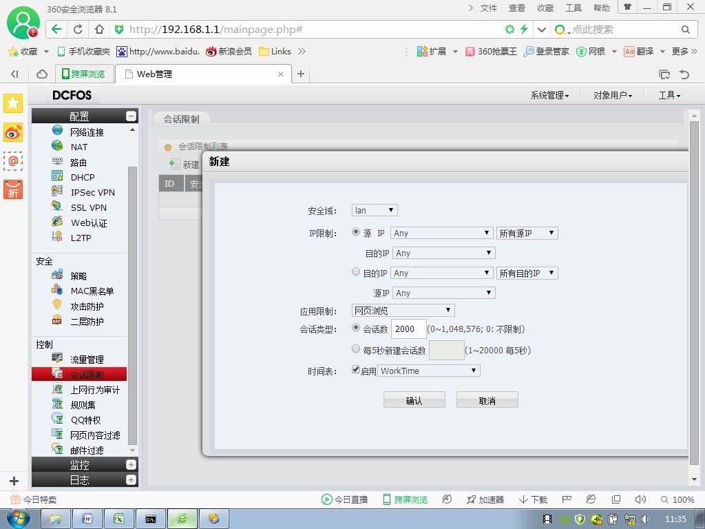Open the QQ特权 sidebar icon

57,419
